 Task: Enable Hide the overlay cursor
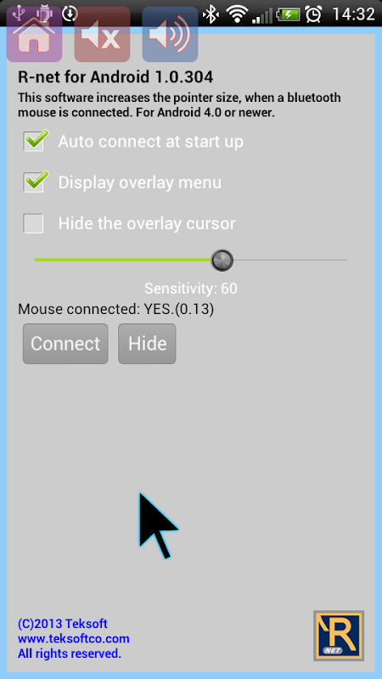coord(33,223)
